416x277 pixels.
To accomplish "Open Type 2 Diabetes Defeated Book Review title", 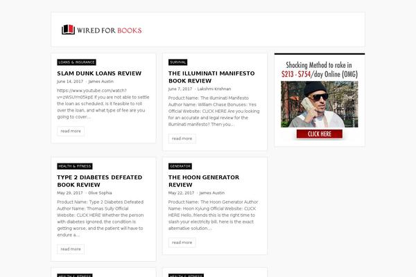I will coord(99,181).
